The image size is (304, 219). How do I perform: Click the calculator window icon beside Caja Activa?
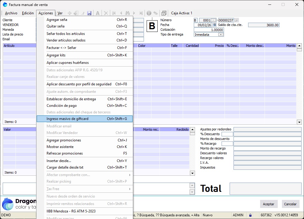click(164, 13)
